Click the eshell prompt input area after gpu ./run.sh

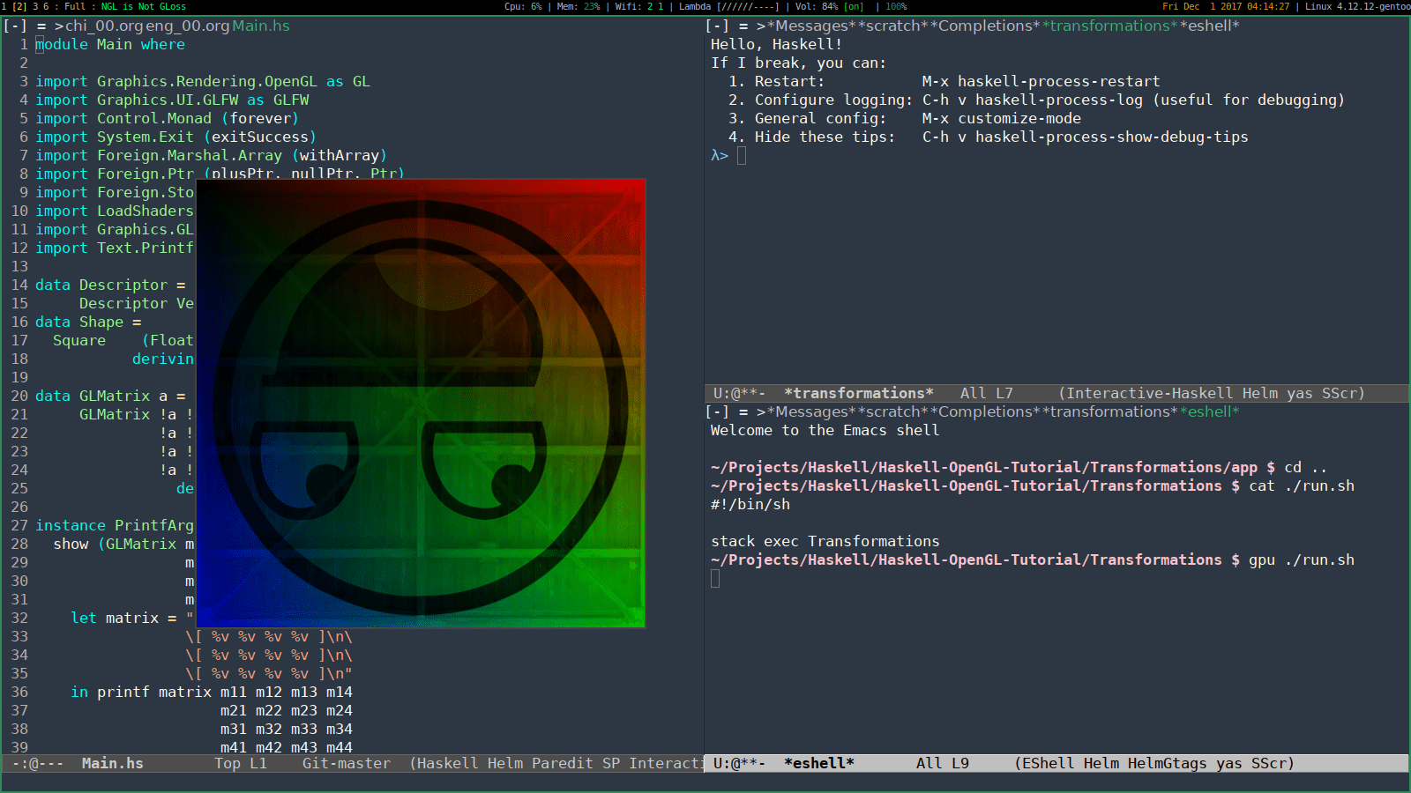[x=716, y=578]
